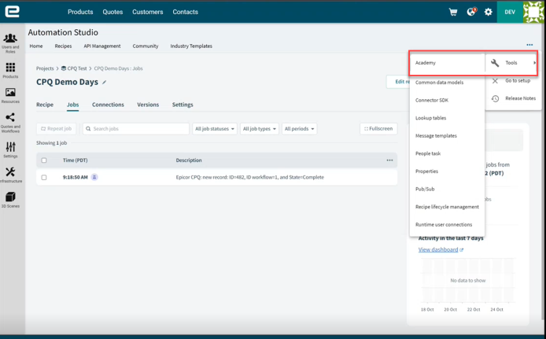Click pencil icon beside CPQ Demo Days
The width and height of the screenshot is (546, 339).
point(104,82)
